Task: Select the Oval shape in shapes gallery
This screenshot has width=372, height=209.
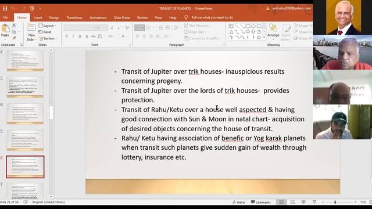Action: tap(253, 26)
